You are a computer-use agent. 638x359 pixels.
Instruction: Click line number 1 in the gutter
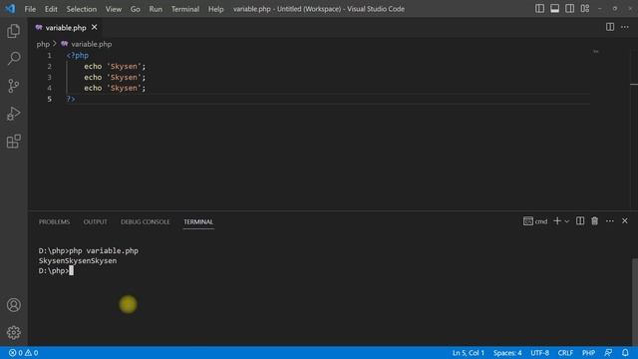point(49,56)
